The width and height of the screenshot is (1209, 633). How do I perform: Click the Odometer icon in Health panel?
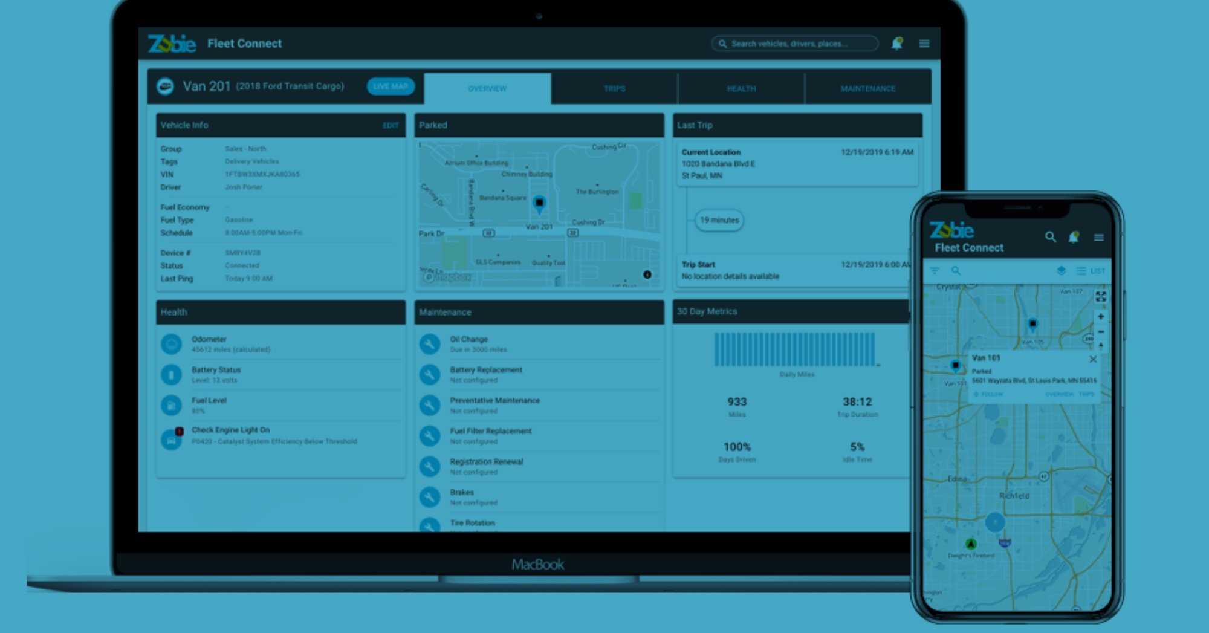pyautogui.click(x=172, y=344)
